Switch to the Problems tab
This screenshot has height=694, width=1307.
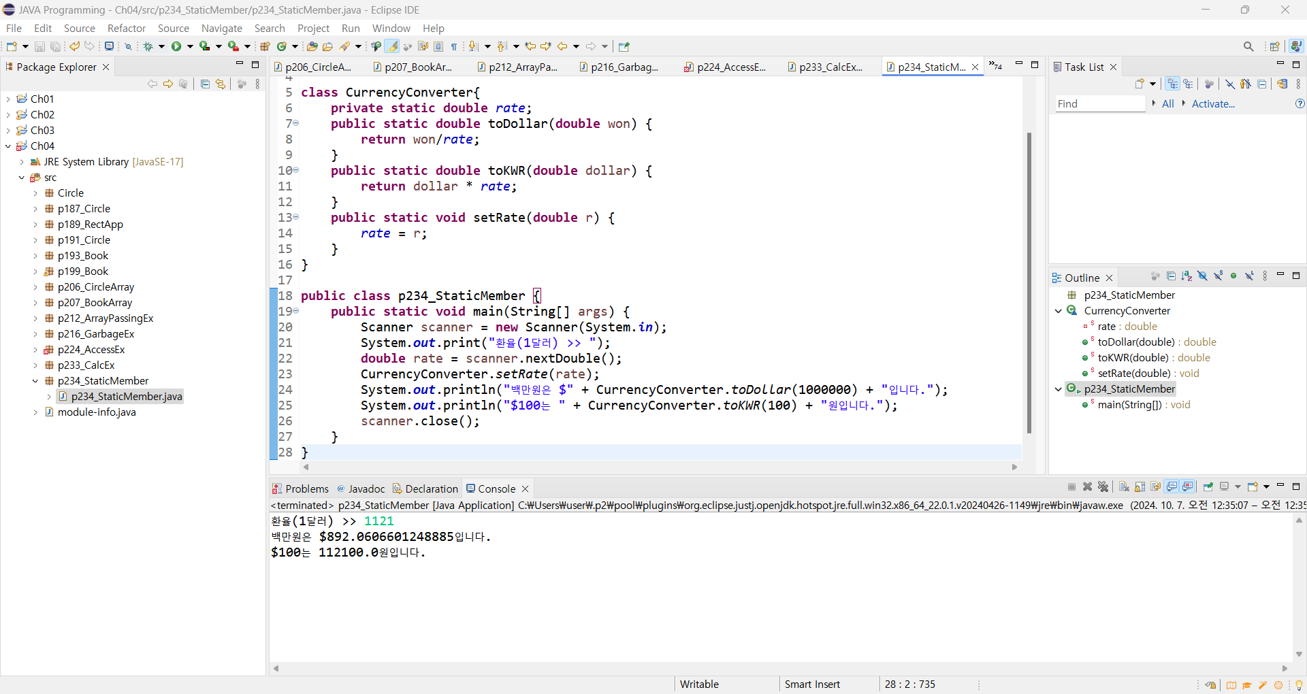pos(300,489)
